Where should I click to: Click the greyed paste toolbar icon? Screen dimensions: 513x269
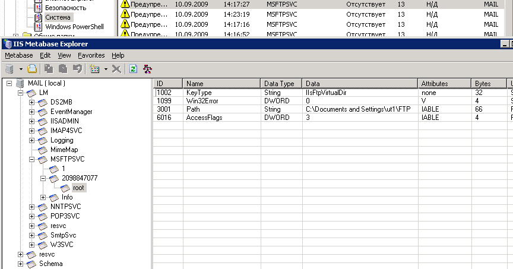pos(63,69)
